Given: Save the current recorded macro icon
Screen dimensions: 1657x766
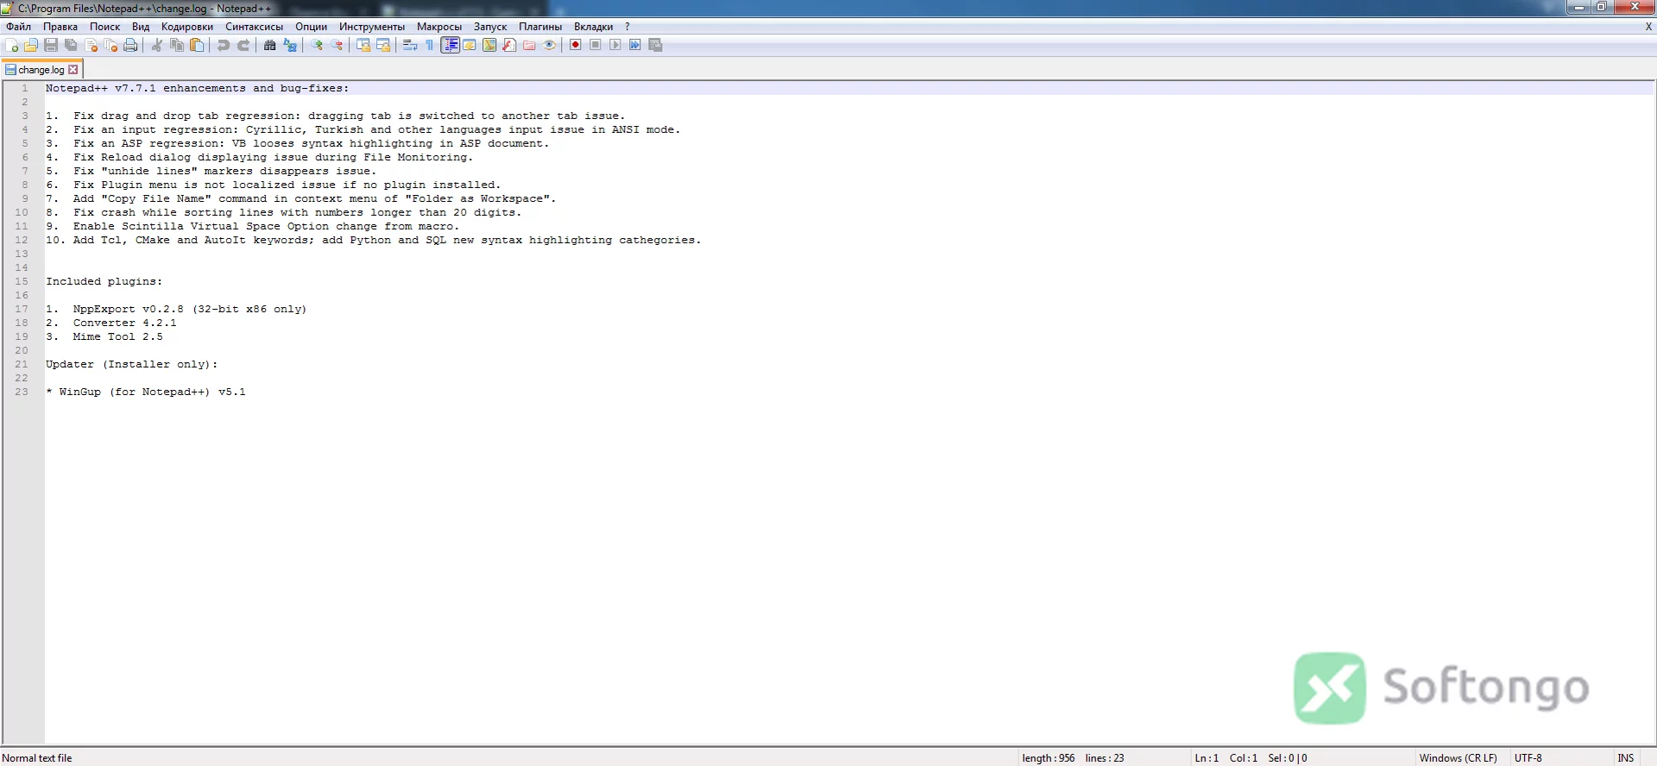Looking at the screenshot, I should click(x=655, y=45).
